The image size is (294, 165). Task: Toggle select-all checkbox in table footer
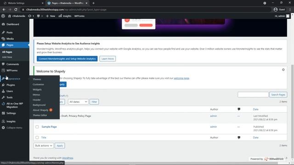point(37,137)
